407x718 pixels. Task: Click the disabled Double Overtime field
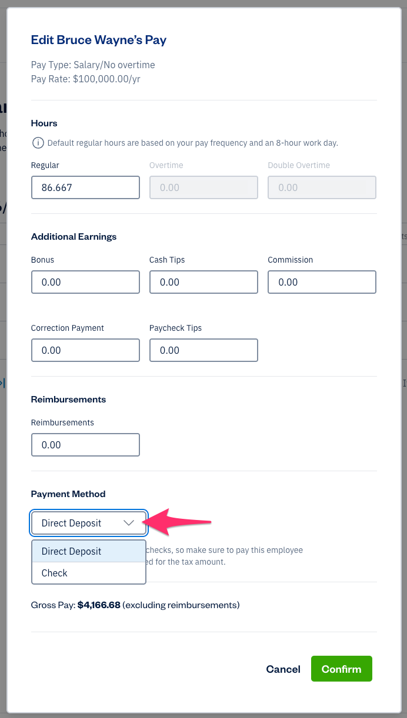click(x=322, y=187)
